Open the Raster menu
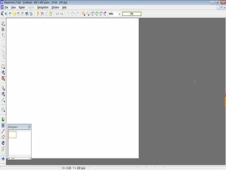Screen dimensions: 226x170 [22, 7]
